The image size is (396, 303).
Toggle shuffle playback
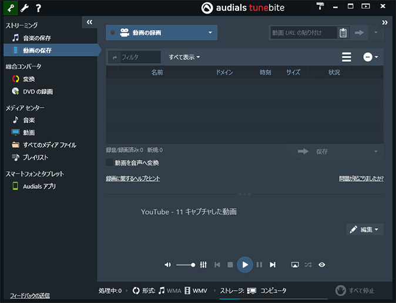[x=308, y=265]
